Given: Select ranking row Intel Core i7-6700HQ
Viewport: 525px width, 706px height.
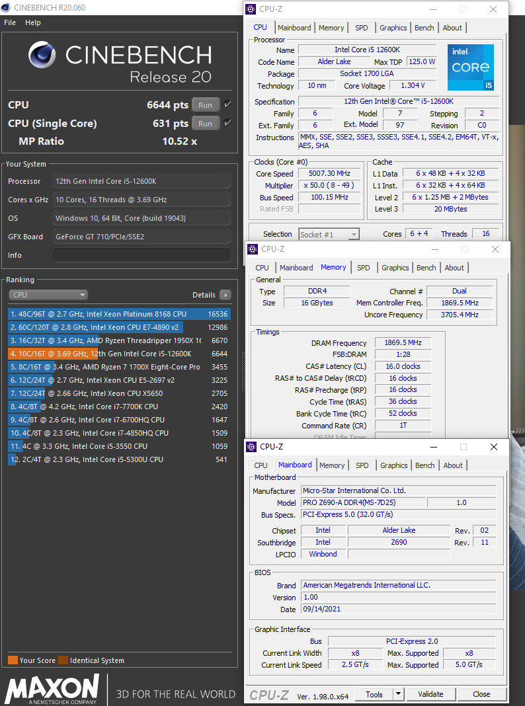Looking at the screenshot, I should [x=119, y=420].
